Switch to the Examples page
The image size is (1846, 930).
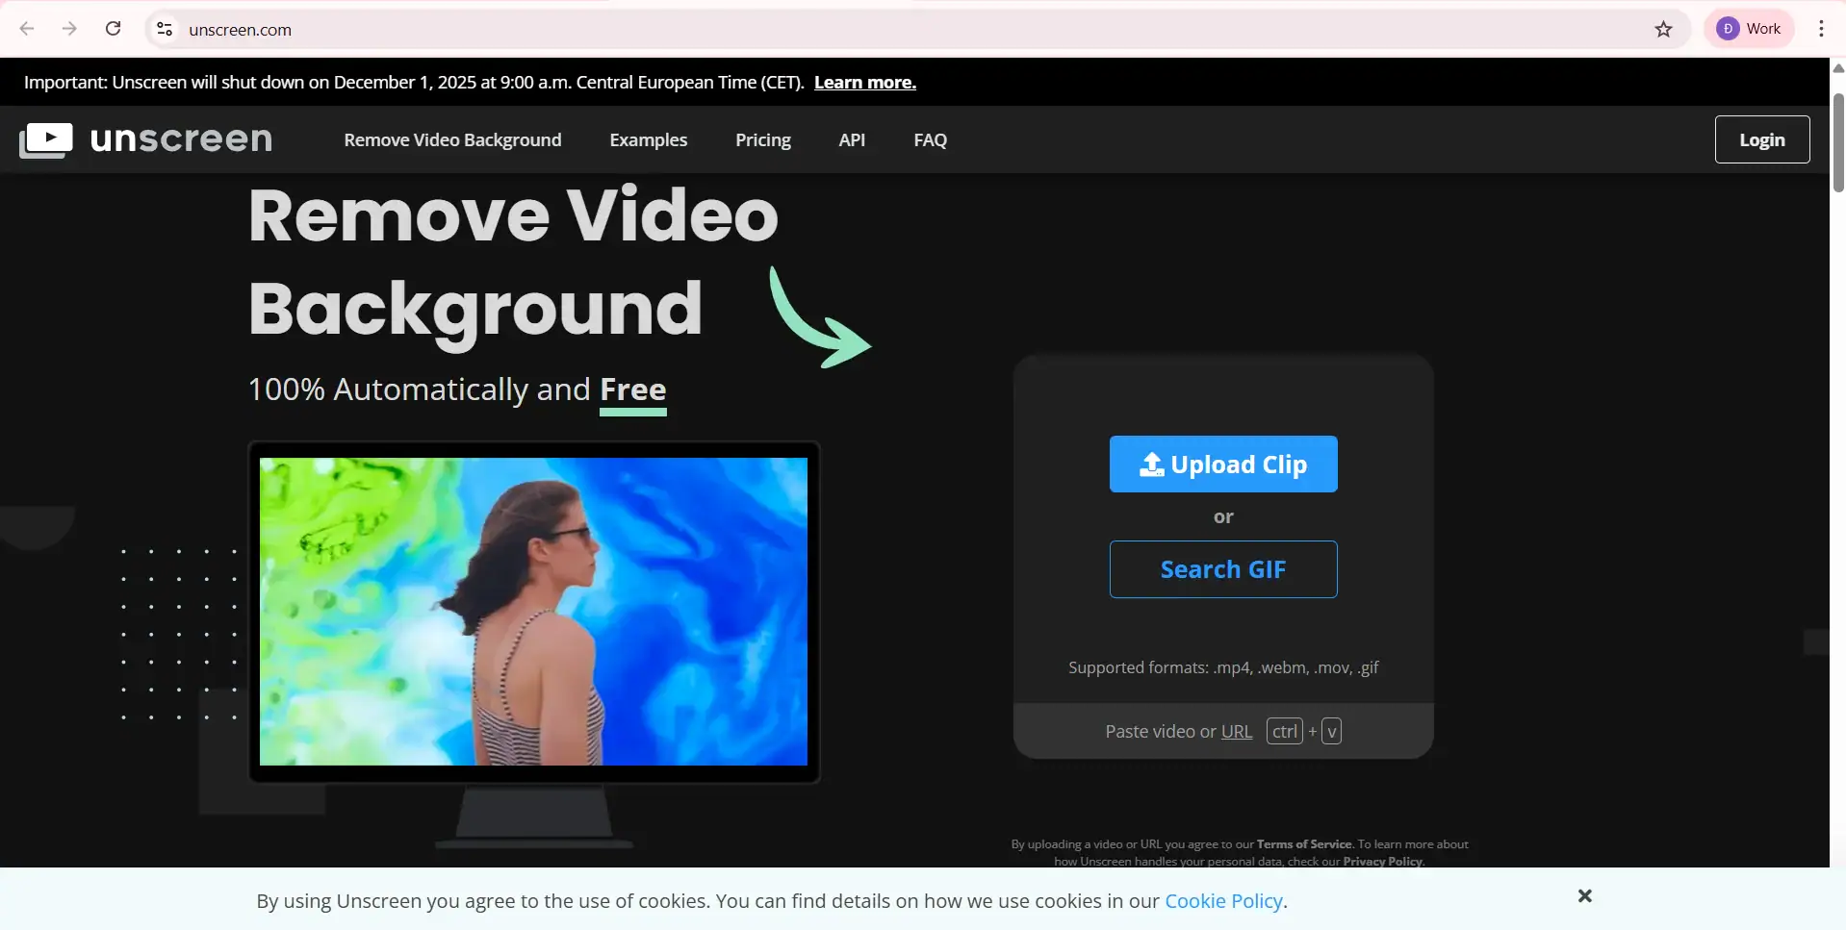tap(648, 139)
